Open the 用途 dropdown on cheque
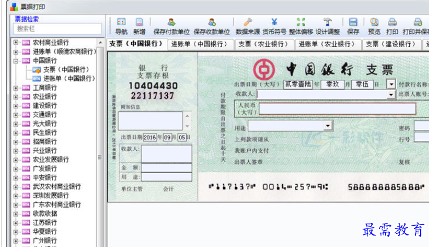The image size is (429, 247). click(328, 126)
